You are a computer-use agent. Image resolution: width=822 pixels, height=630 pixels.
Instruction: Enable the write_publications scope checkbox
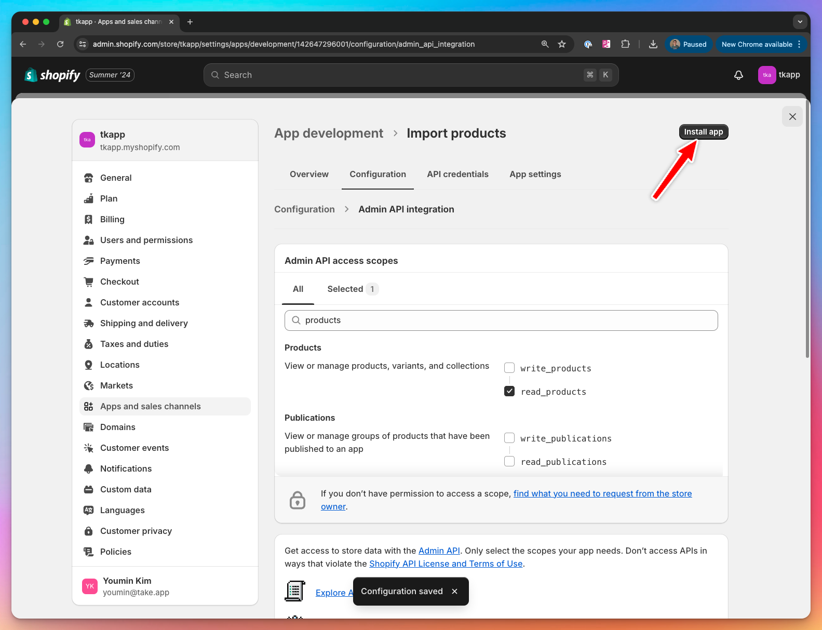coord(509,438)
